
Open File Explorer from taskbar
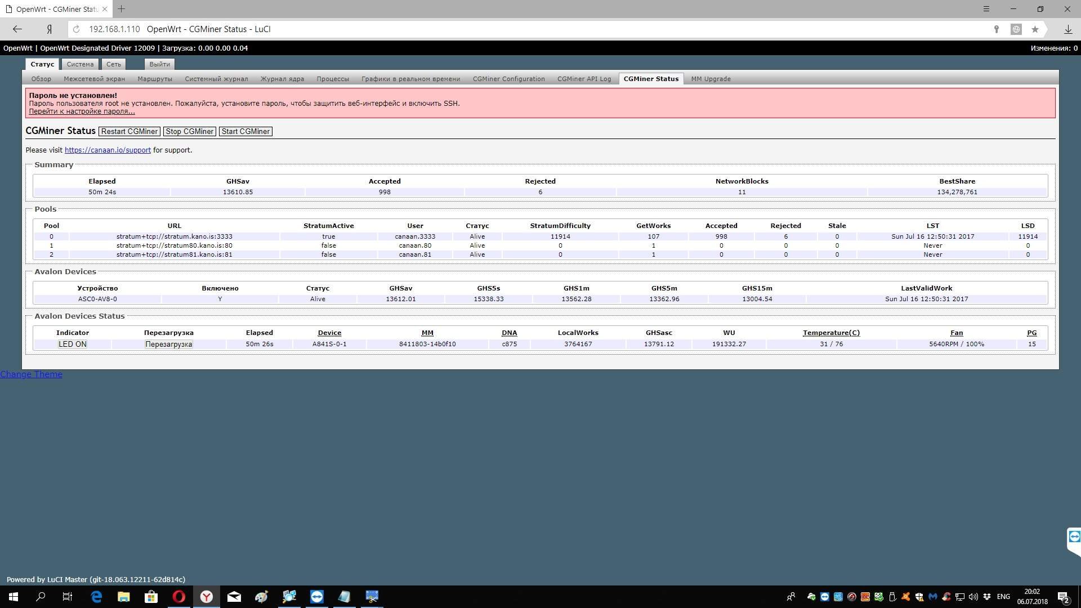pos(124,597)
